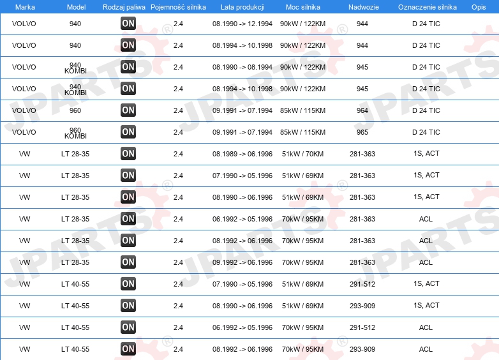The width and height of the screenshot is (499, 360).
Task: Click ON icon in LT 28-35 row dated 08.1992 -> 06.1996
Action: [128, 240]
